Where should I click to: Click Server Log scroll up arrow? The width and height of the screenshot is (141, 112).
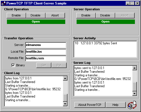coord(135,68)
